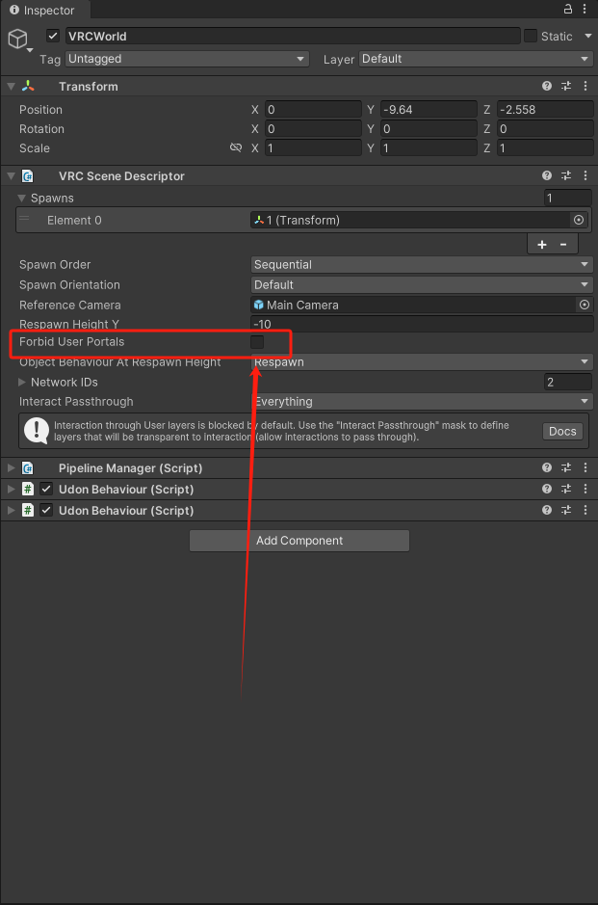The image size is (598, 905).
Task: Expand the first Udon Behaviour component
Action: (x=11, y=490)
